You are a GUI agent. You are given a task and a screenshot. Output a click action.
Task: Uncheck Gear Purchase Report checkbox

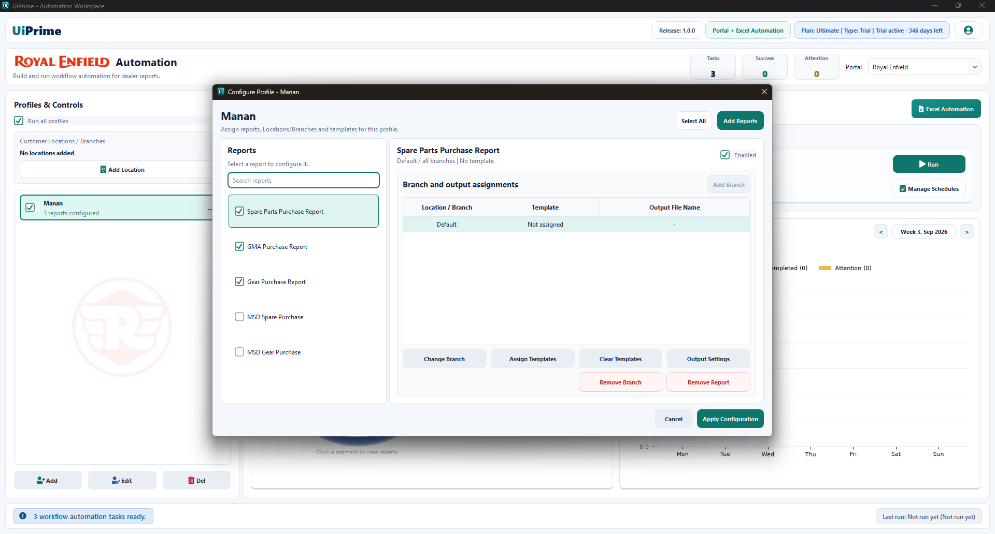pyautogui.click(x=239, y=281)
